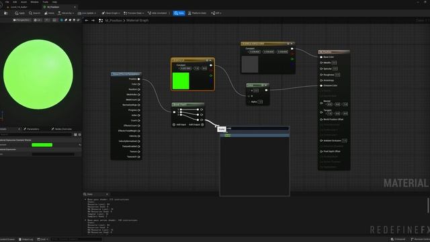This screenshot has width=430, height=242.
Task: Open the Preview State dropdown
Action: pyautogui.click(x=134, y=13)
